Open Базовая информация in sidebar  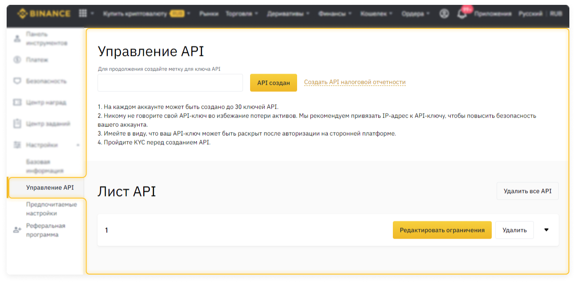(x=45, y=166)
